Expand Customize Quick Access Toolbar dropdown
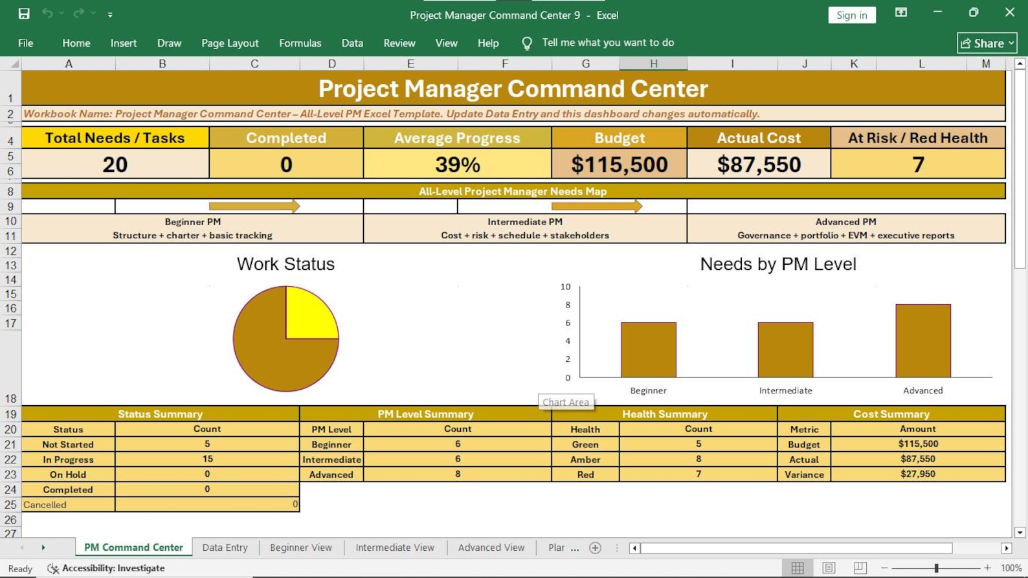 coord(110,14)
